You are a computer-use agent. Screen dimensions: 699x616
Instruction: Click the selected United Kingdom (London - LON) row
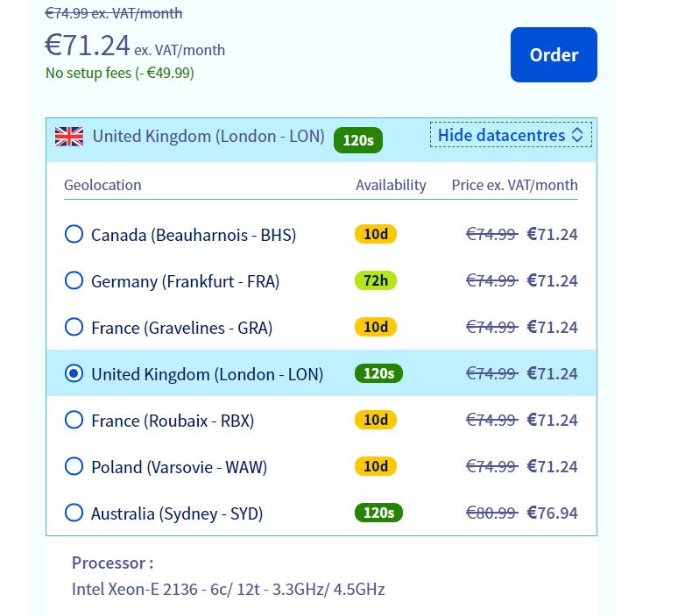[207, 374]
